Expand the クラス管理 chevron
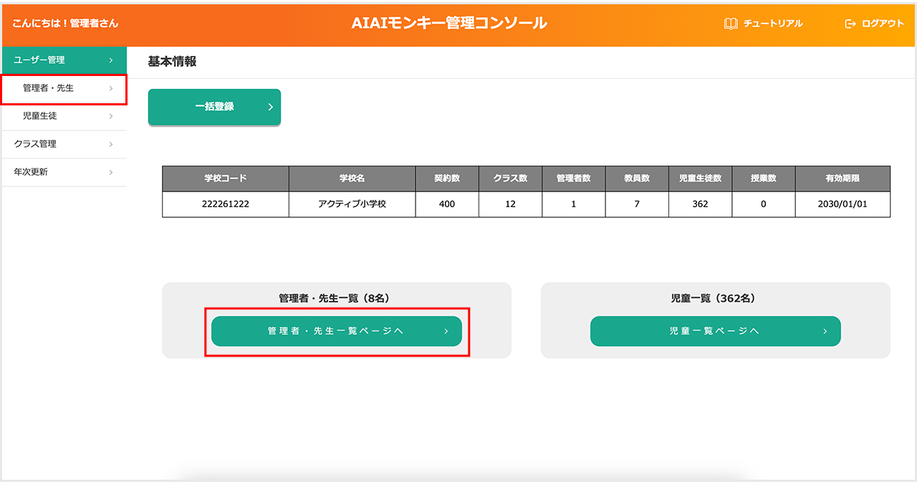This screenshot has height=484, width=917. pos(110,144)
